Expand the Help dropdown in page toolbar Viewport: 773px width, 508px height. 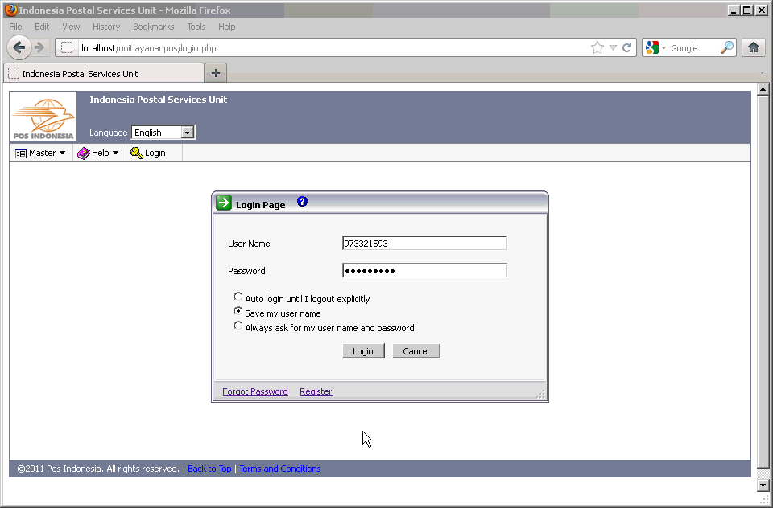[98, 153]
